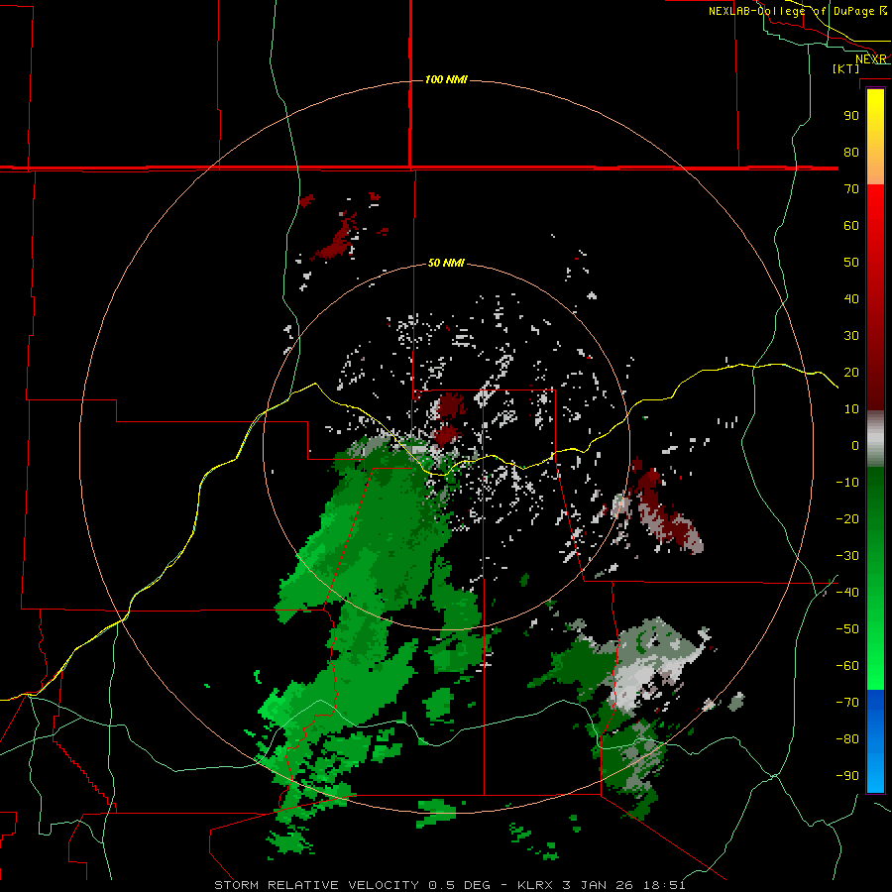Select the -10 scale label

pyautogui.click(x=847, y=483)
